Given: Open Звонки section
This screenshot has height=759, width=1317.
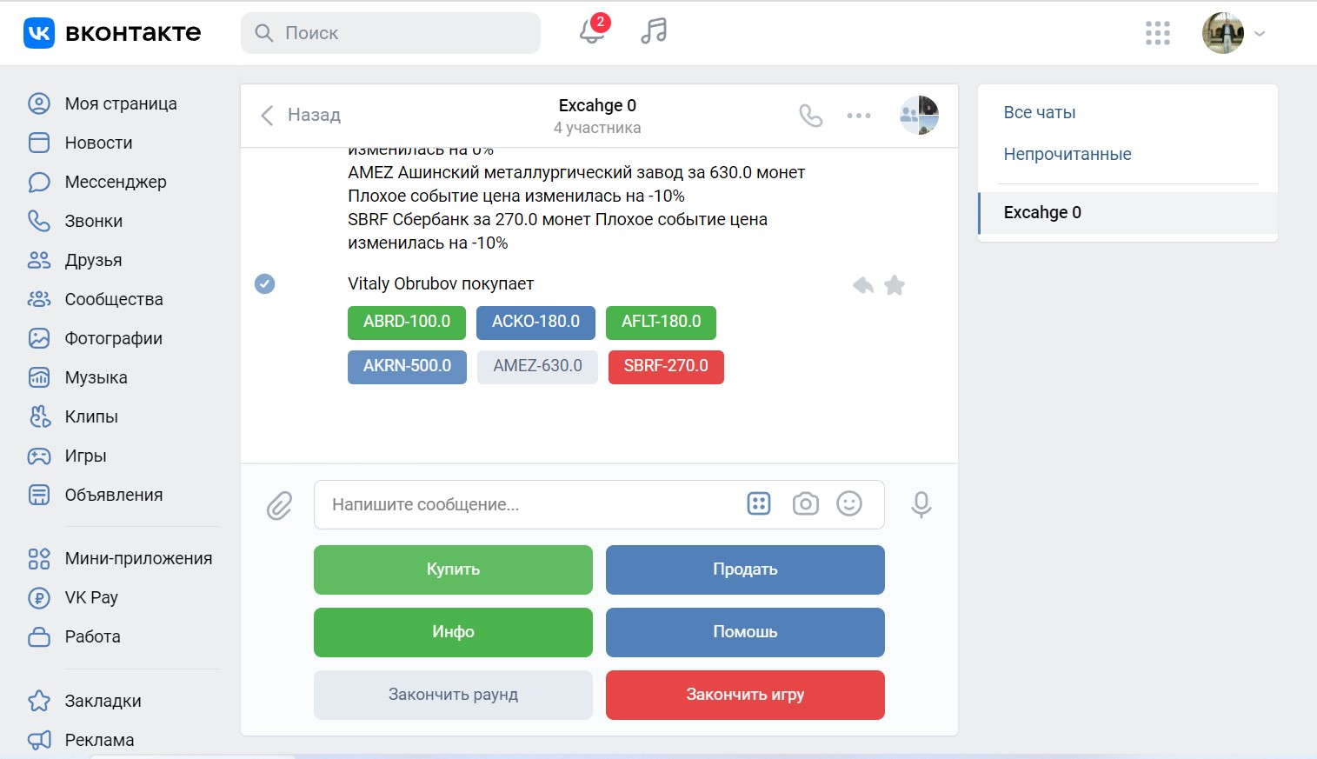Looking at the screenshot, I should (x=94, y=221).
